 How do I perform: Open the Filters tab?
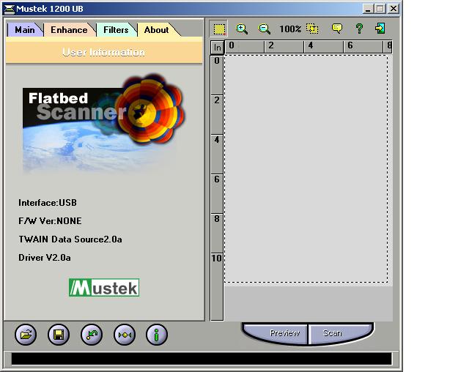(x=116, y=30)
